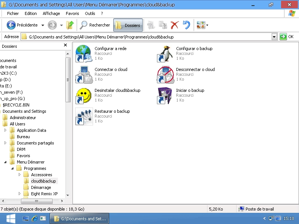Click the folder tree horizontal scrollbar thumb
The width and height of the screenshot is (299, 224).
tap(37, 201)
